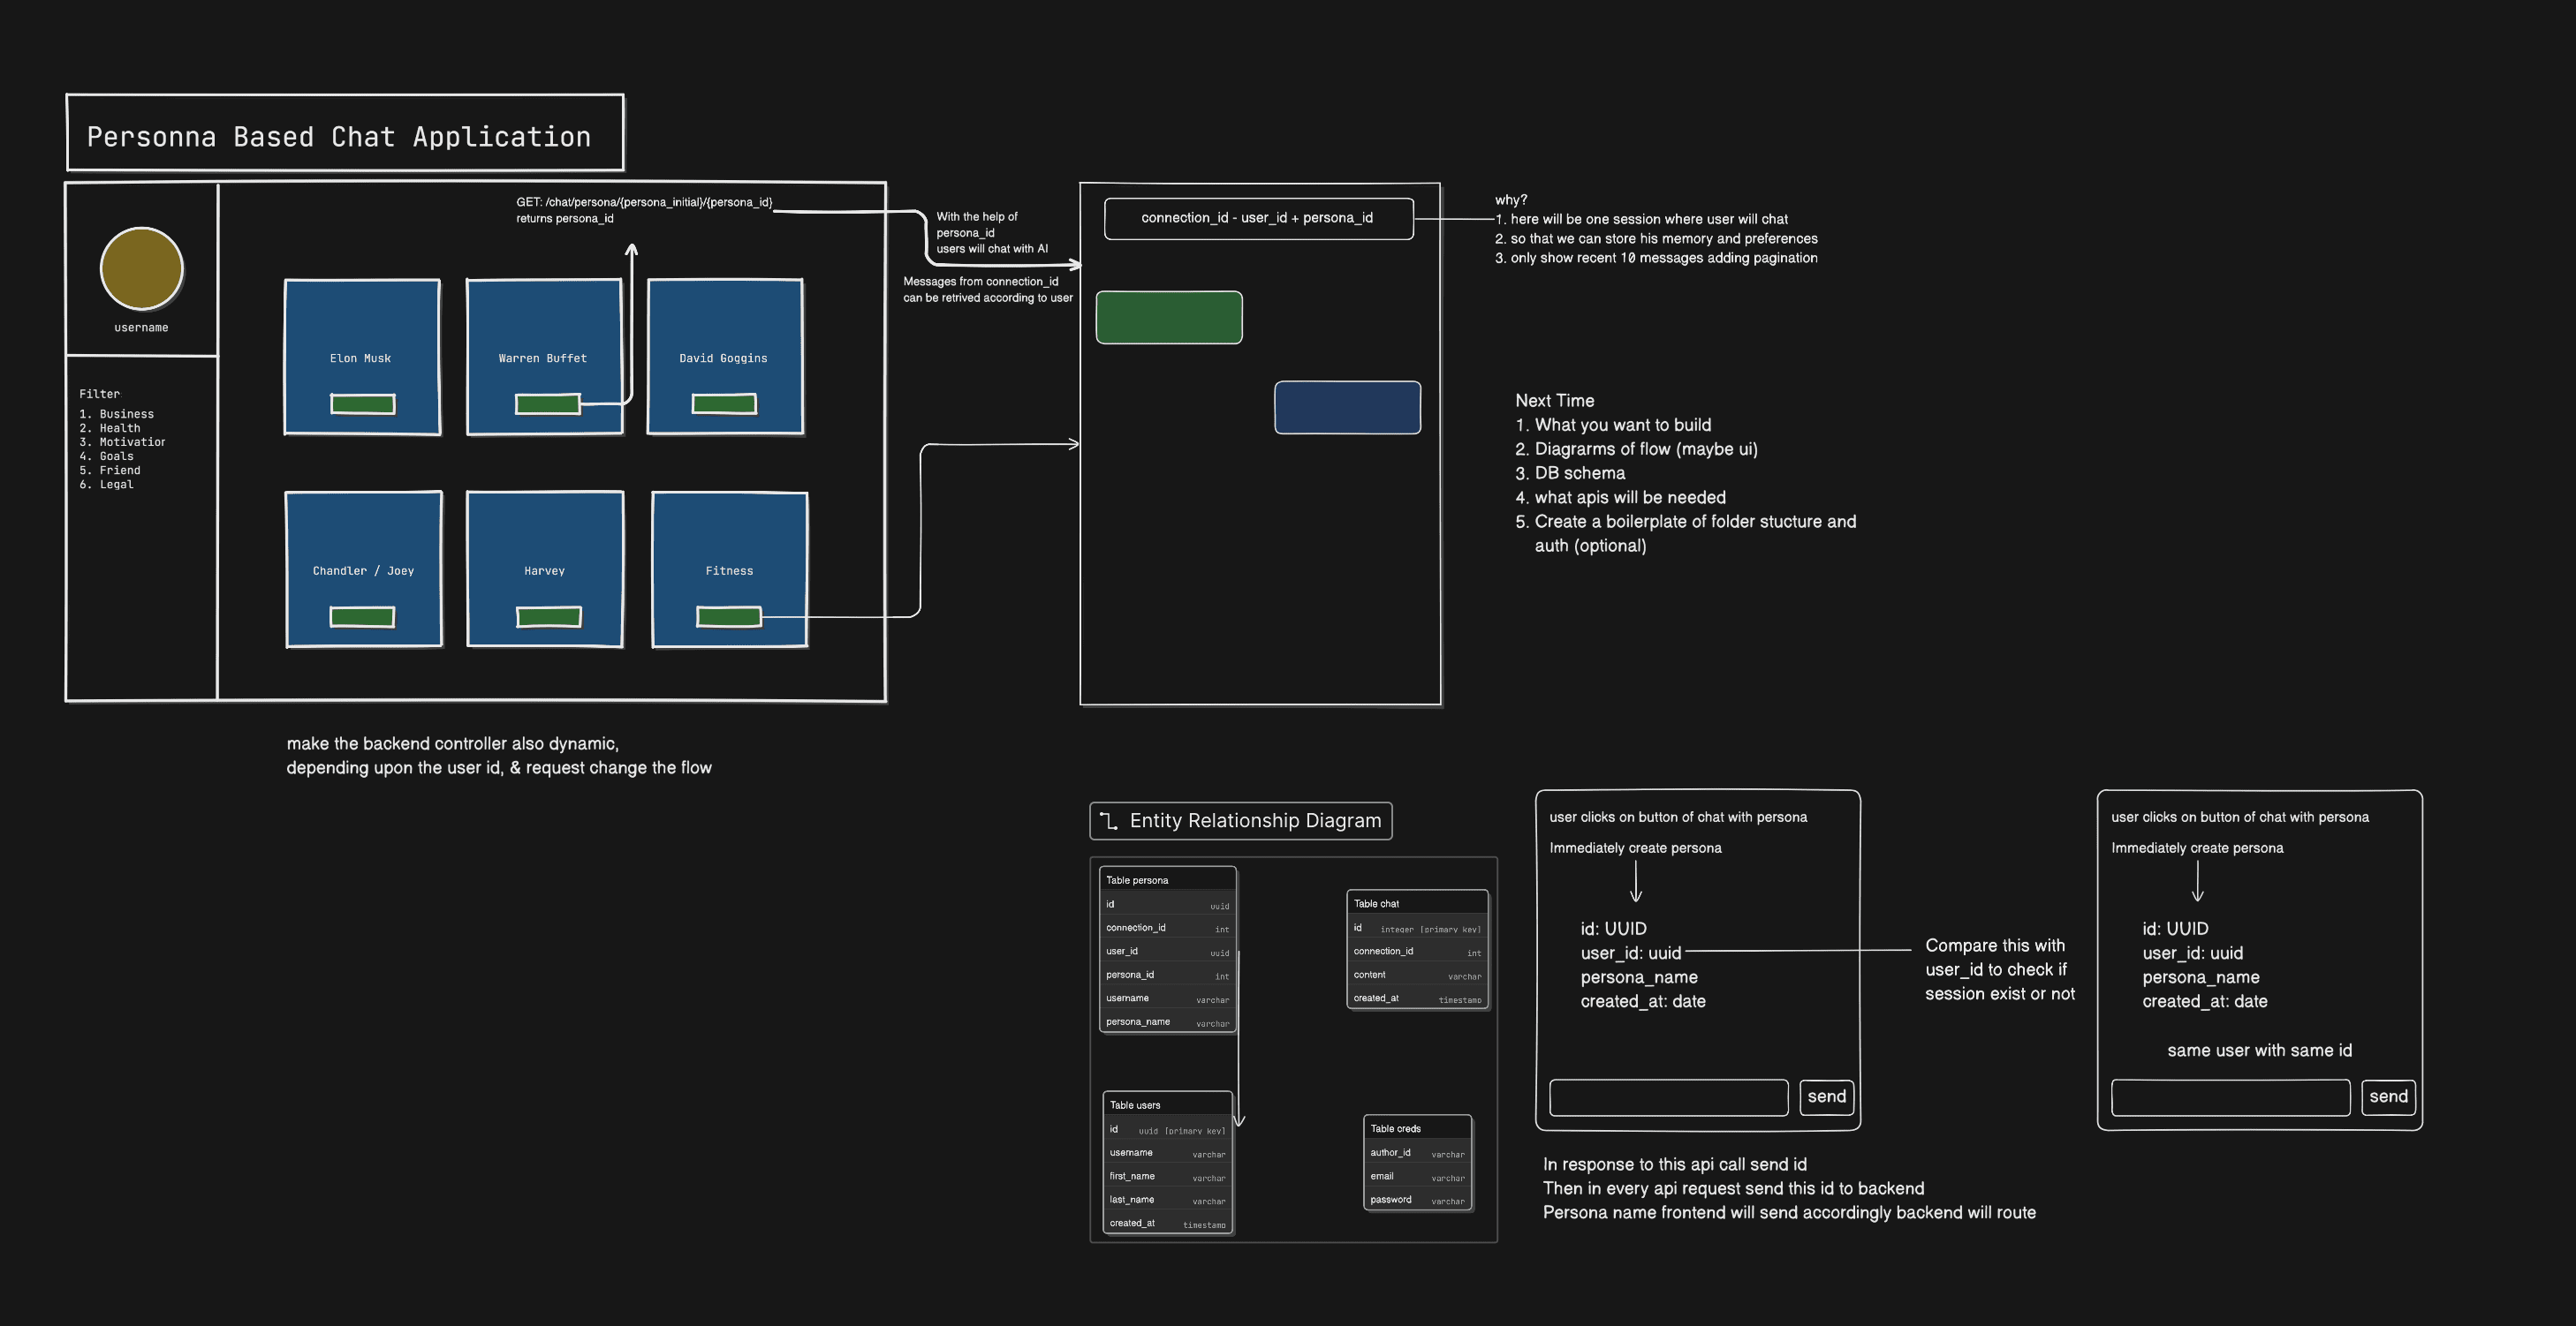Screen dimensions: 2576x1326
Task: Click the connection_id - user_id + persona_id box
Action: 1257,218
